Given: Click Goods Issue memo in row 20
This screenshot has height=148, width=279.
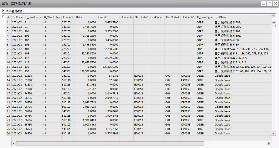Looking at the screenshot, I should (x=222, y=107).
